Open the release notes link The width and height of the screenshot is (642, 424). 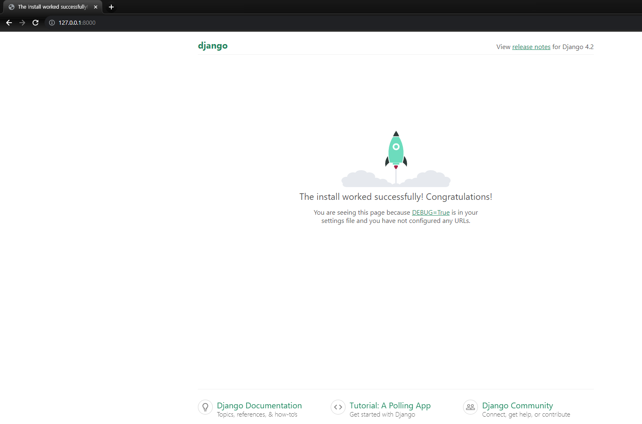click(x=531, y=47)
